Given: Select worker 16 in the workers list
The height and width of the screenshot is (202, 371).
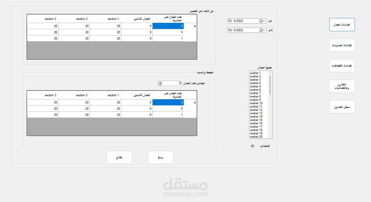Looking at the screenshot, I should [256, 123].
